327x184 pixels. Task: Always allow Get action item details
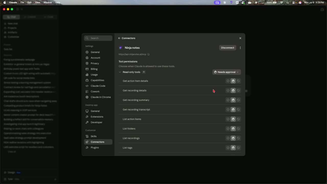point(228,81)
